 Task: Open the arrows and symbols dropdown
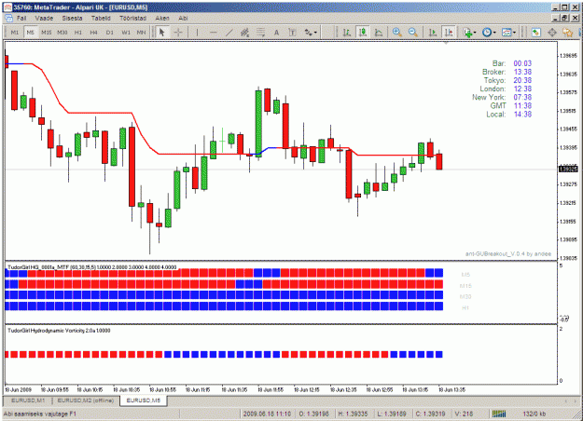pos(311,33)
